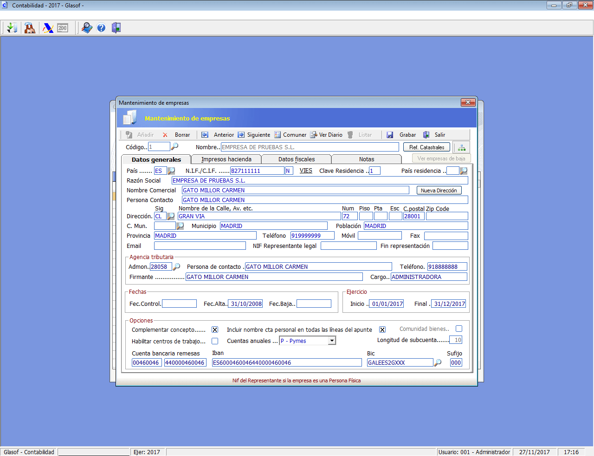Click the VIES link
594x456 pixels.
(306, 171)
